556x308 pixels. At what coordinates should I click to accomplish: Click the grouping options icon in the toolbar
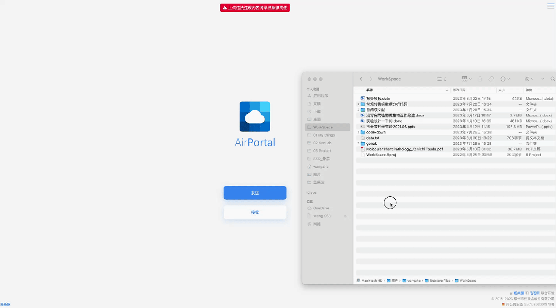tap(465, 79)
